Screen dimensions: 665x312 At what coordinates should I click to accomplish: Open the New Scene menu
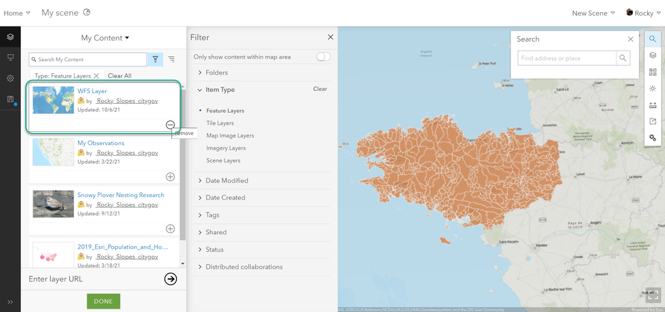592,13
